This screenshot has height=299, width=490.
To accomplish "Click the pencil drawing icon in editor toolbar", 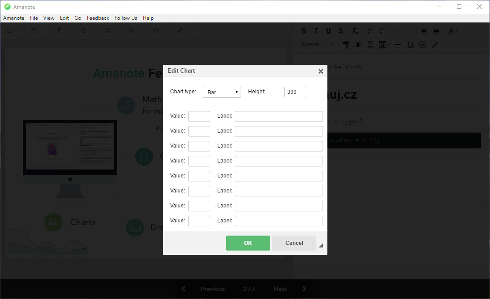I will 435,44.
